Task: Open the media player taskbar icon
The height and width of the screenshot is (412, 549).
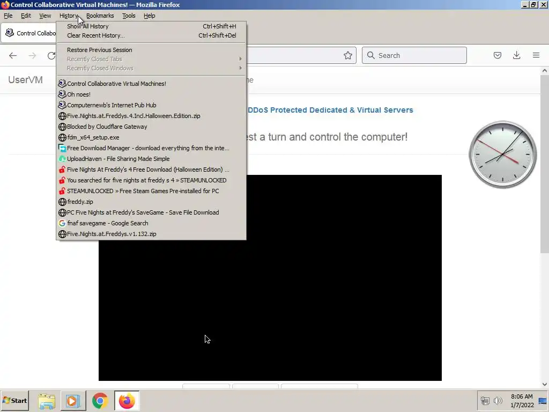Action: (x=73, y=401)
